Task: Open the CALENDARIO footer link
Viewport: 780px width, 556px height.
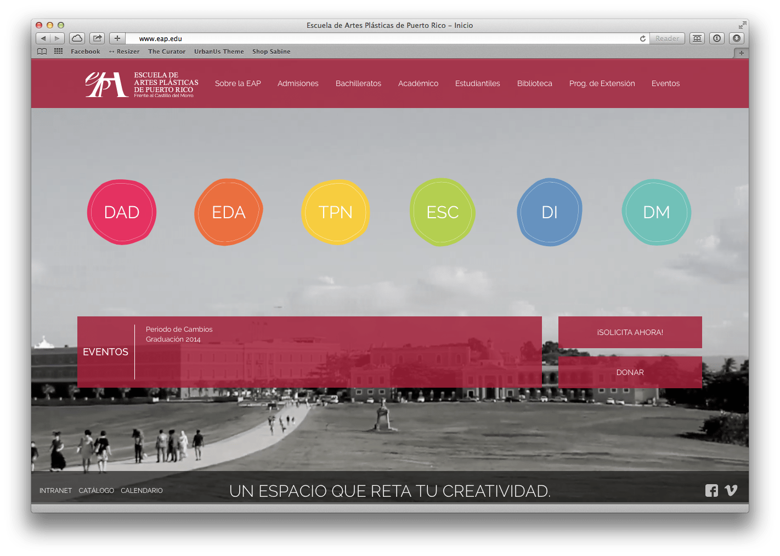Action: (142, 491)
